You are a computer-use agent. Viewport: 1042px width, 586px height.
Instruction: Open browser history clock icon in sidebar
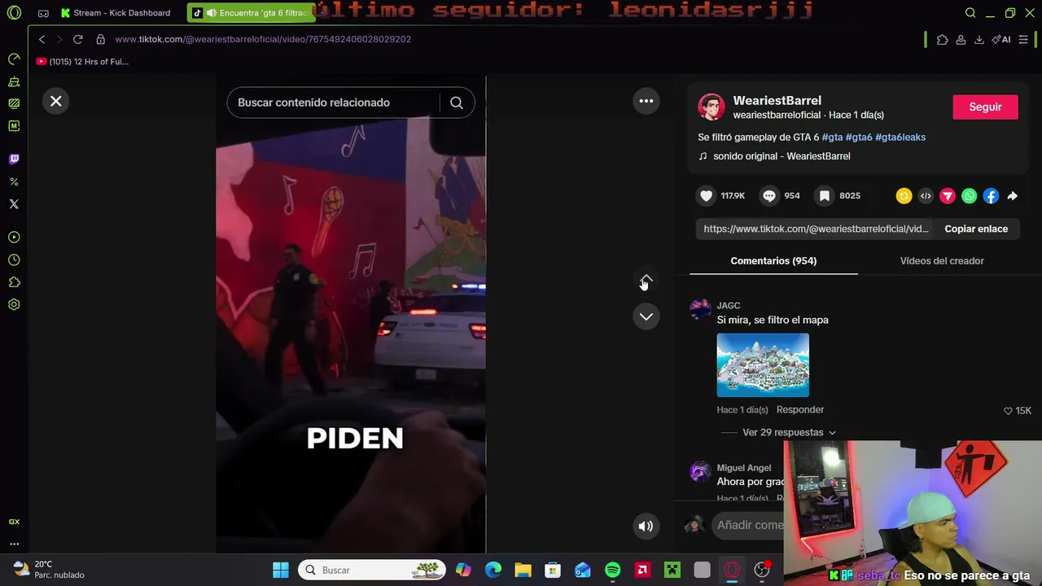point(14,260)
